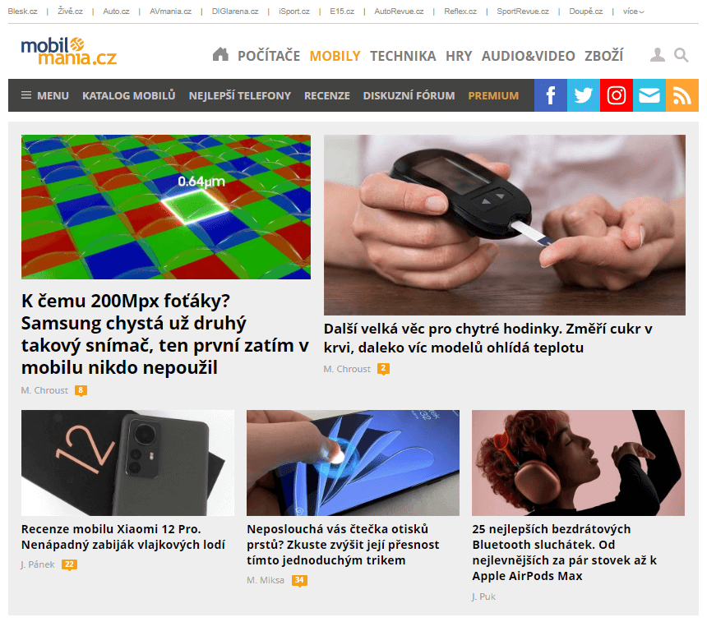
Task: Click the mobilmania.cz logo
Action: pos(68,52)
